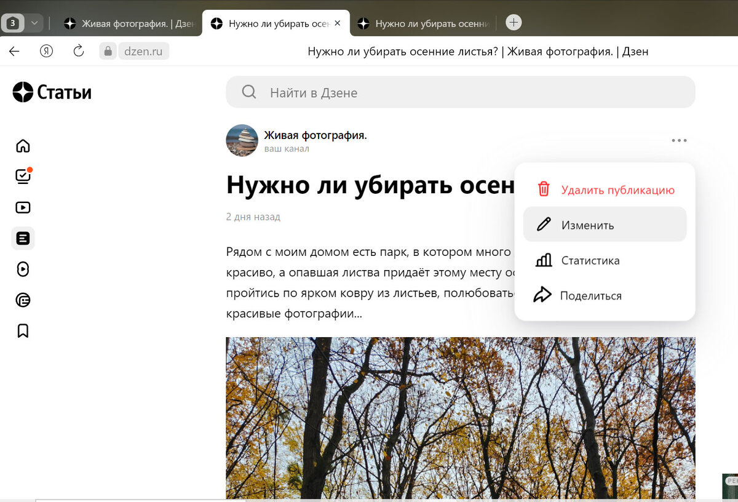Screen dimensions: 738x502
Task: Click the dzen.ru address bar domain
Action: (x=143, y=52)
